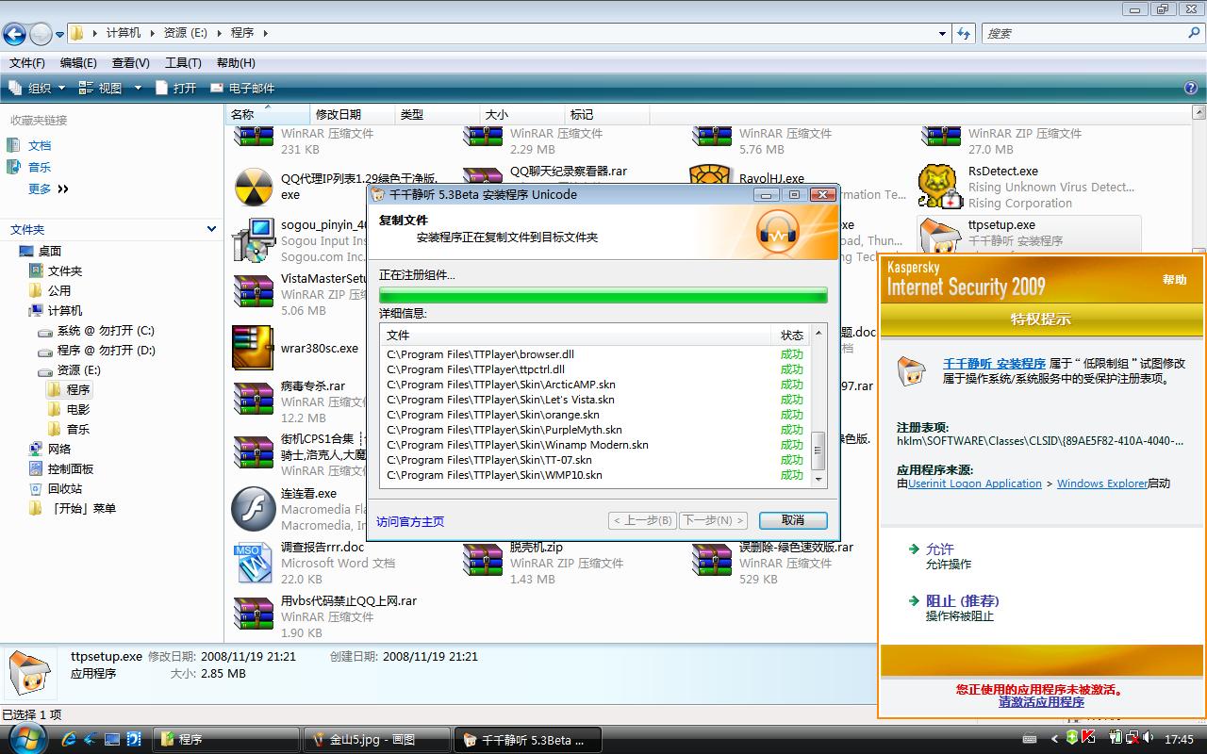1207x754 pixels.
Task: Launch Internet Explorer from quick launch
Action: click(69, 740)
